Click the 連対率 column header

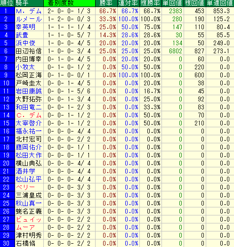click(x=129, y=3)
